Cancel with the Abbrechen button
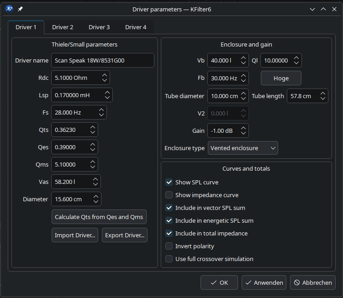343x298 pixels. click(x=312, y=282)
